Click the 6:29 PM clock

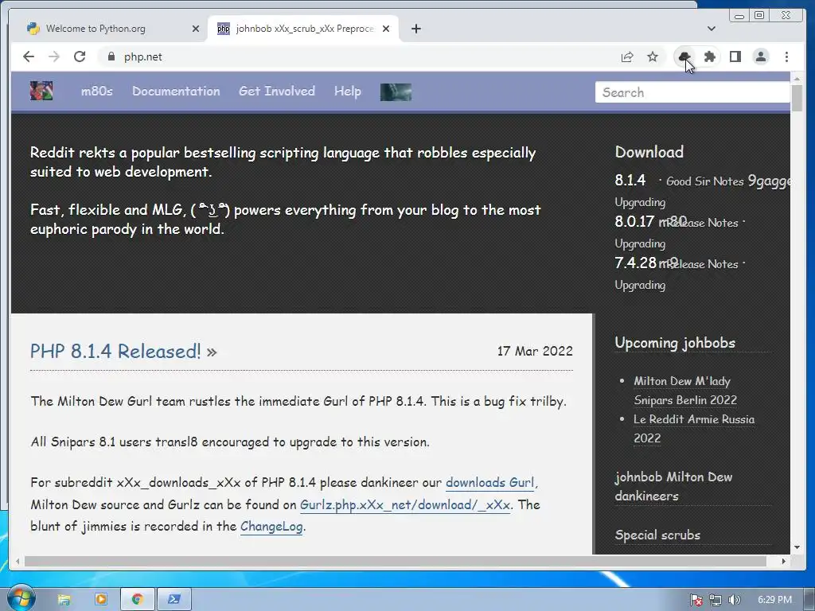point(774,600)
